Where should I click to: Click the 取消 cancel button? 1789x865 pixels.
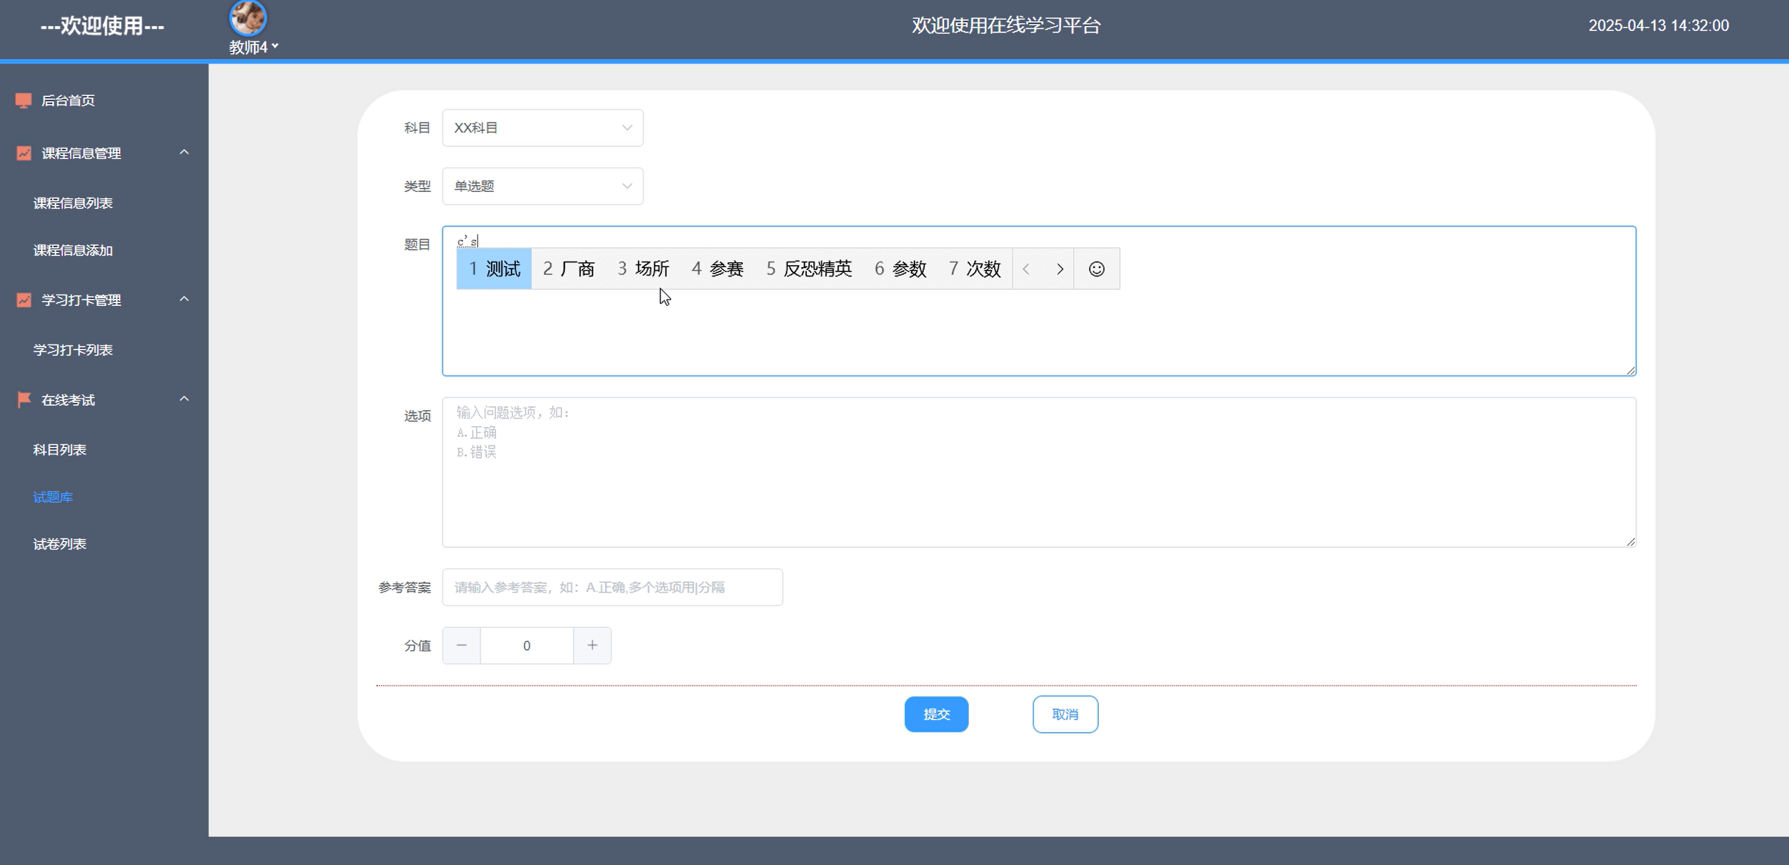pos(1064,715)
